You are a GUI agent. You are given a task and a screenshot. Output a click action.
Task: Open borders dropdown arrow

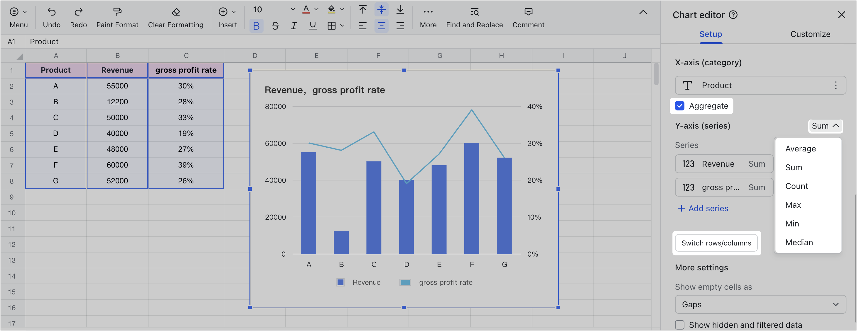point(342,26)
